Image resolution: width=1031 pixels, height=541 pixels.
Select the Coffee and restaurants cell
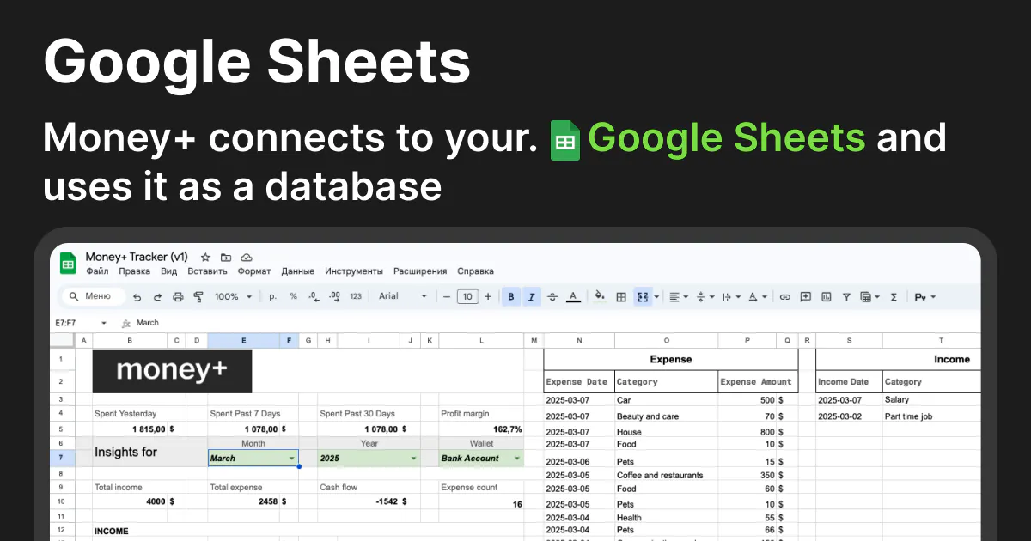pos(666,475)
